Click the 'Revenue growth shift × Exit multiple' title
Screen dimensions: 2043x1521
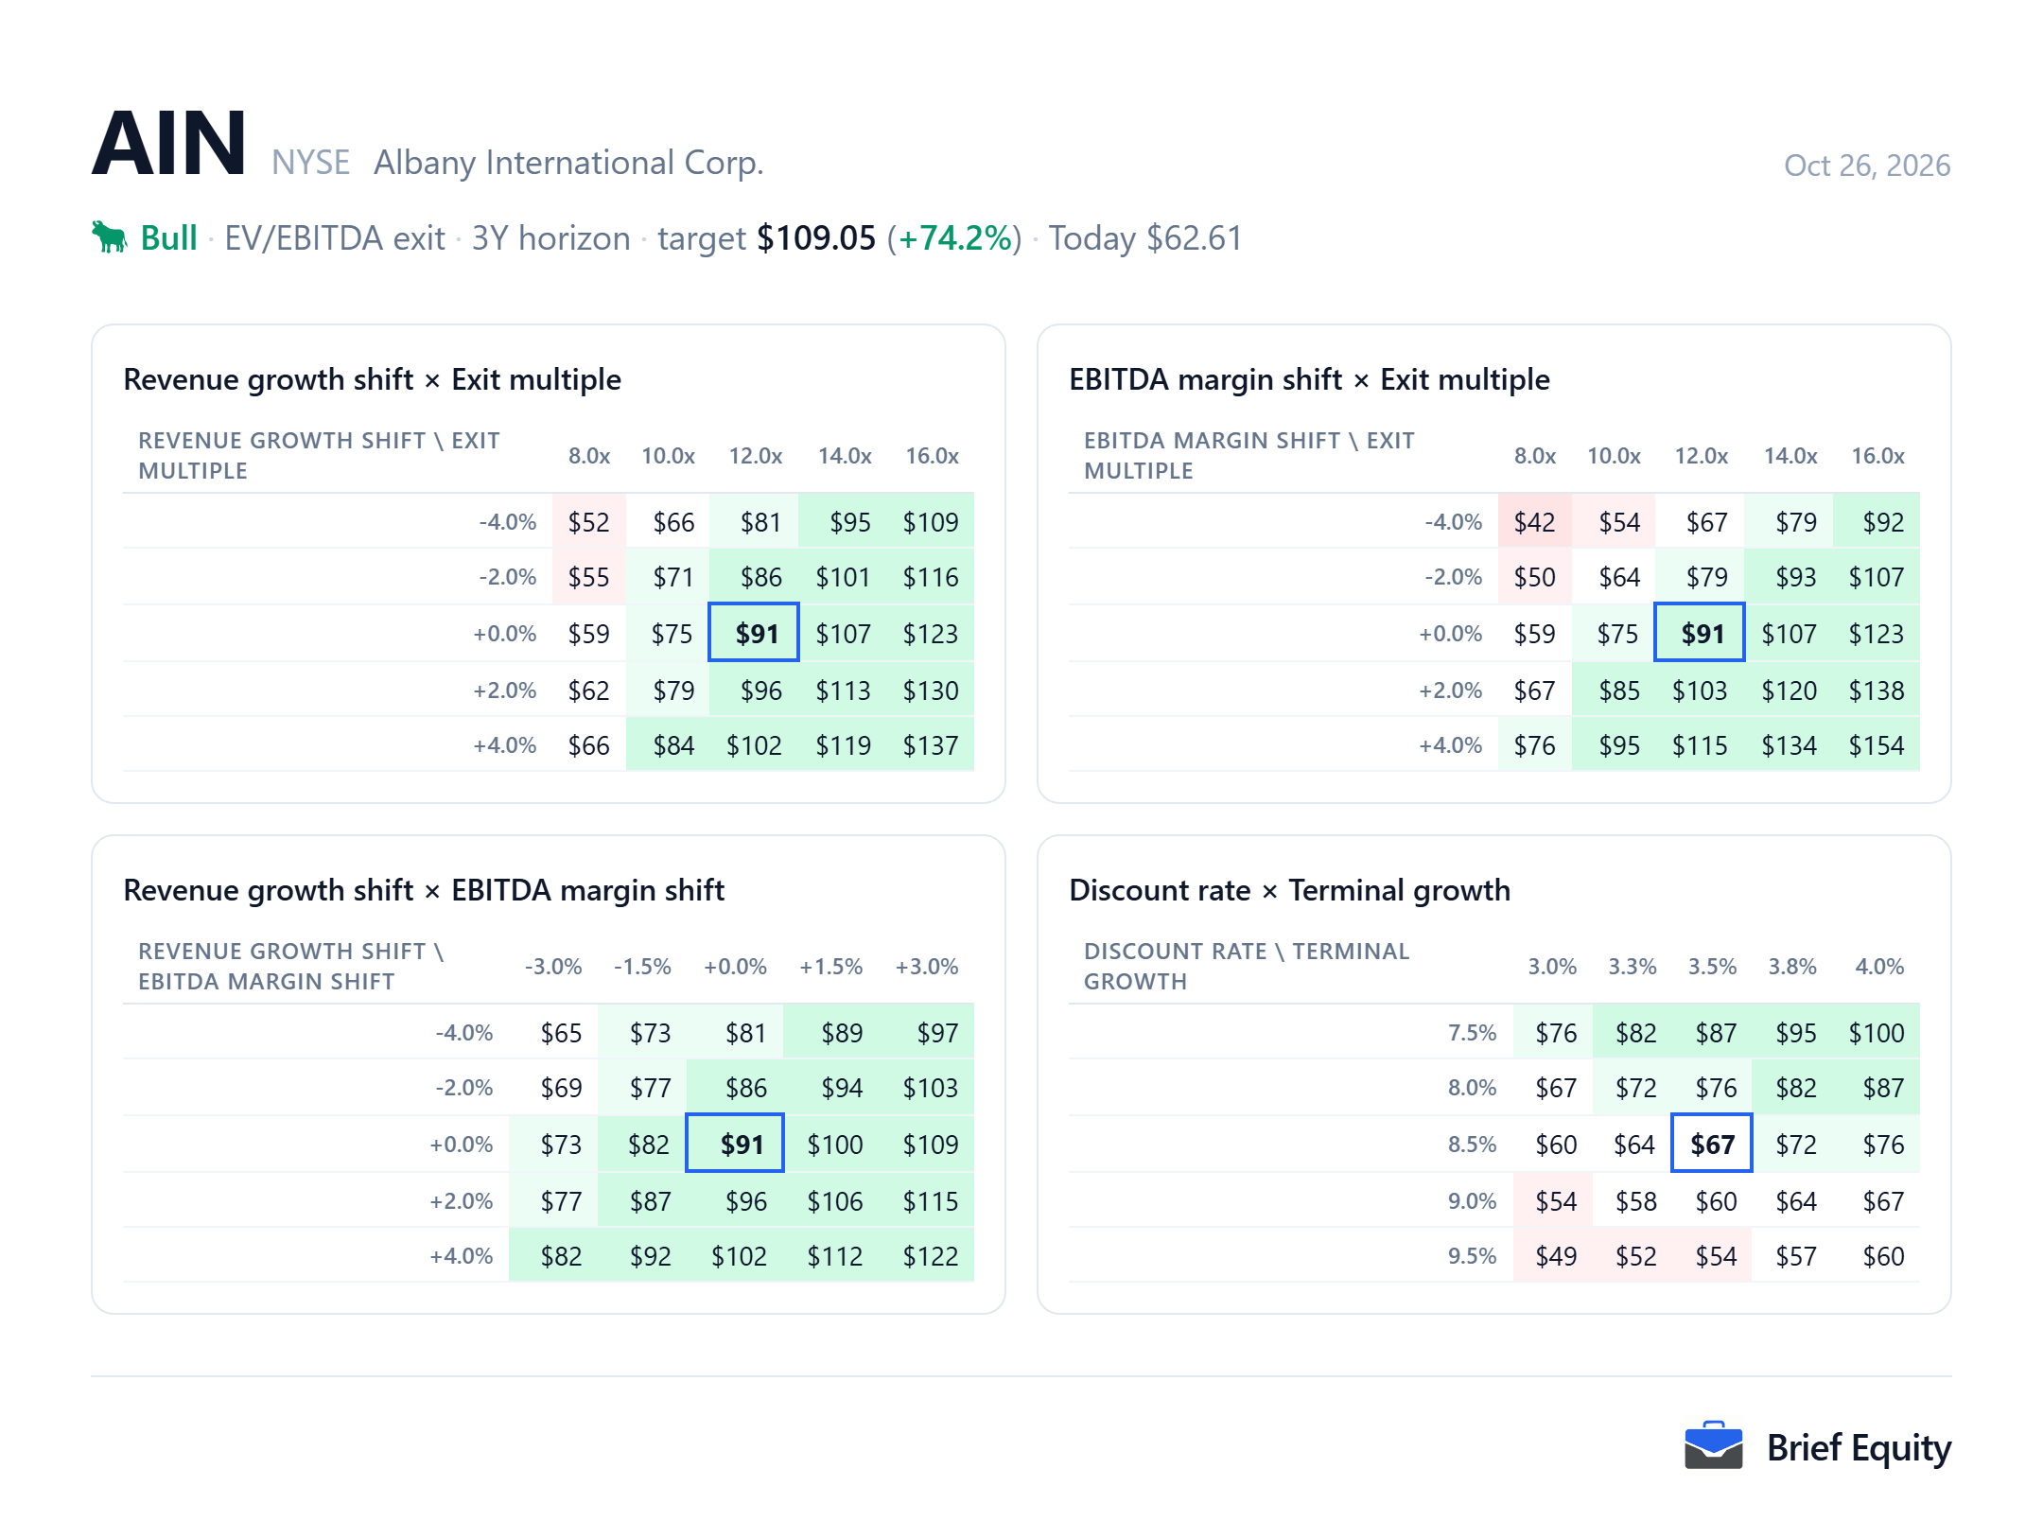(372, 379)
